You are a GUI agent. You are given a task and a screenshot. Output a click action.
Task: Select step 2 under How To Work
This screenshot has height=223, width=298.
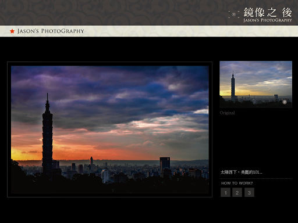tap(237, 192)
